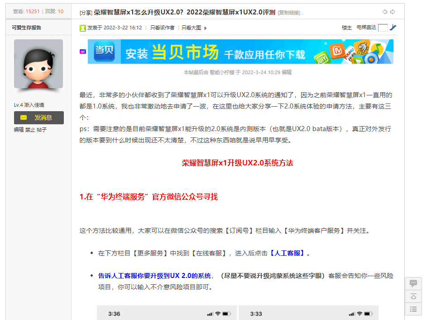Image resolution: width=431 pixels, height=320 pixels.
Task: Click the 发表于 2022-3-22 16:12 timestamp
Action: point(115,28)
